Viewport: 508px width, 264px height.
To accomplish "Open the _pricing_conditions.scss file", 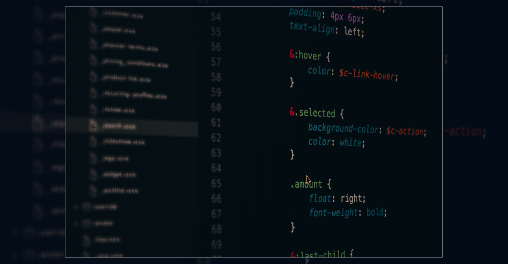I will (x=135, y=63).
